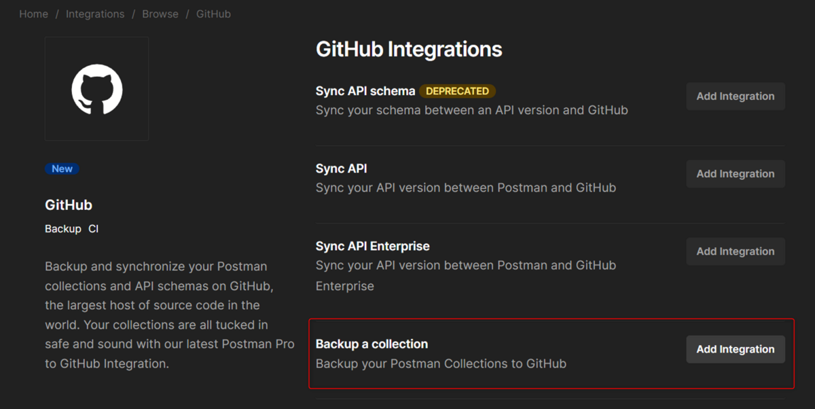815x409 pixels.
Task: Select the Backup category tag
Action: tap(63, 229)
